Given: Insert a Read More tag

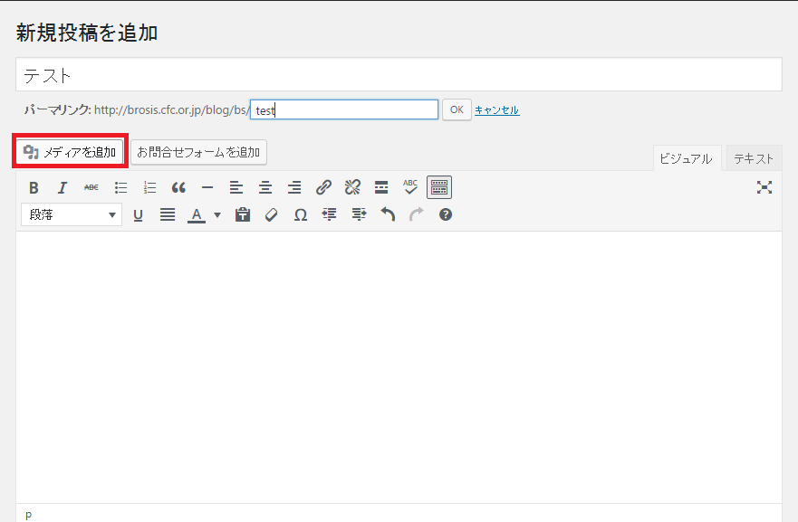Looking at the screenshot, I should pyautogui.click(x=381, y=187).
